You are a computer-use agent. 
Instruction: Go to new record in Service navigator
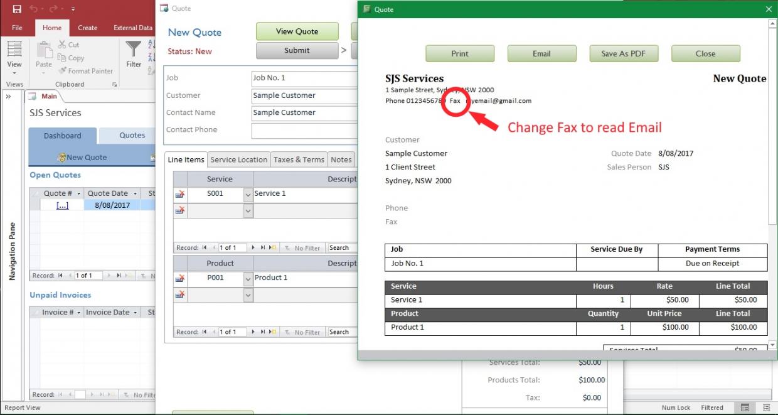tap(272, 248)
